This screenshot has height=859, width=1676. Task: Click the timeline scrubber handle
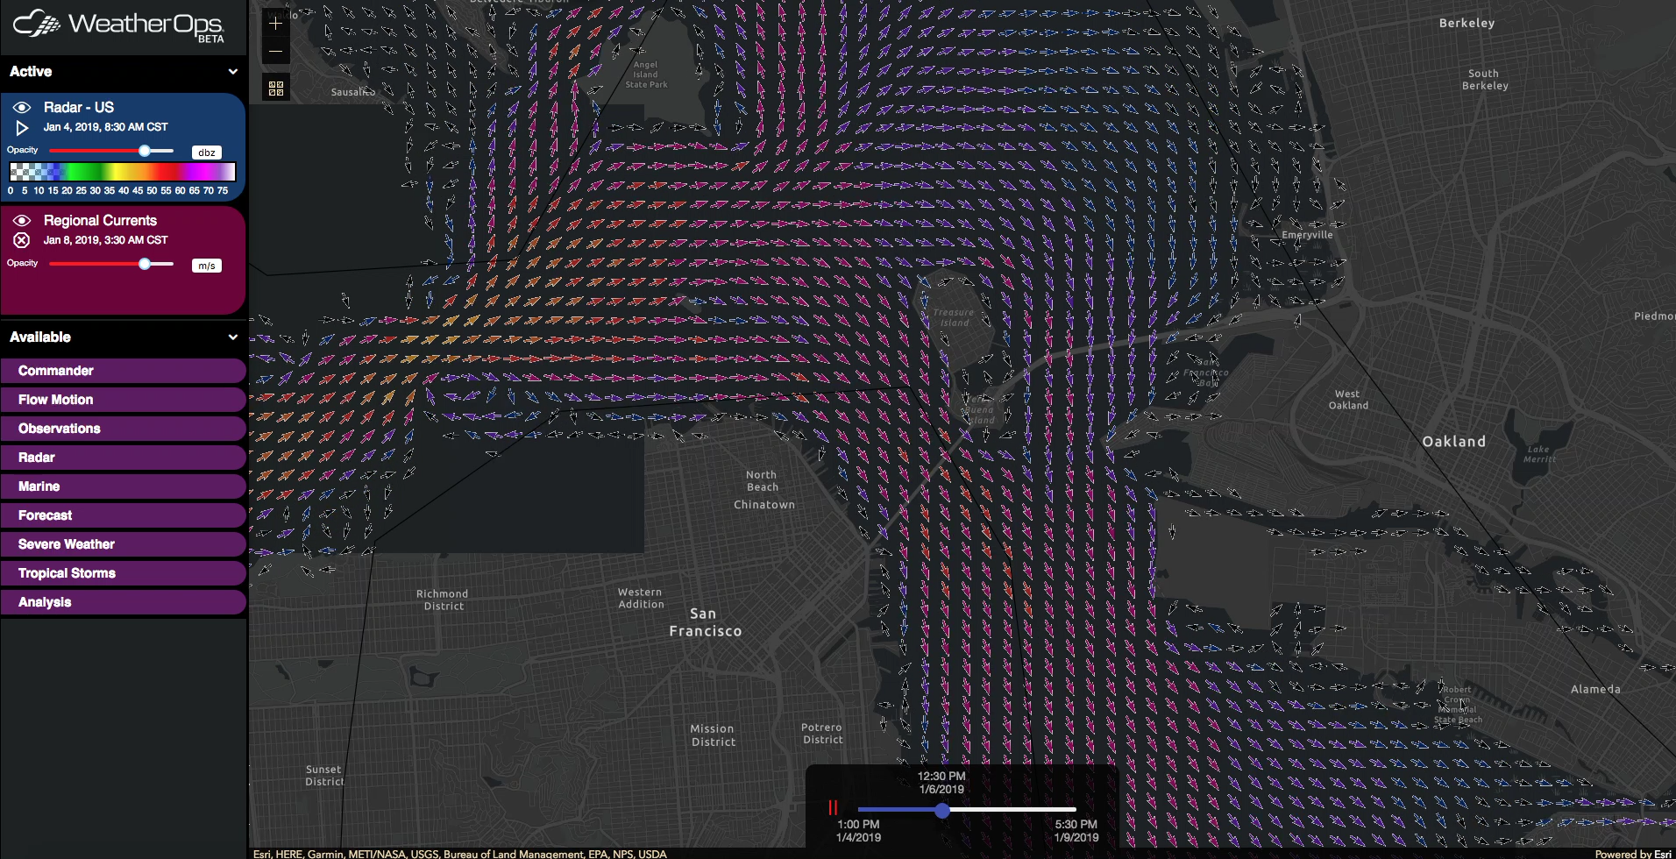pos(942,811)
